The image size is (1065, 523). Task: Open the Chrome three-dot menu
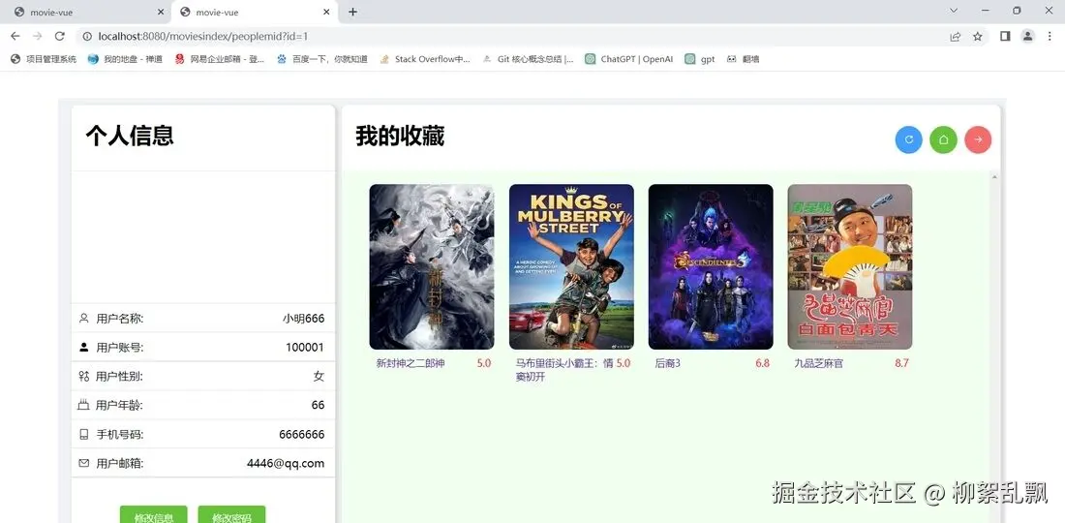[1050, 36]
